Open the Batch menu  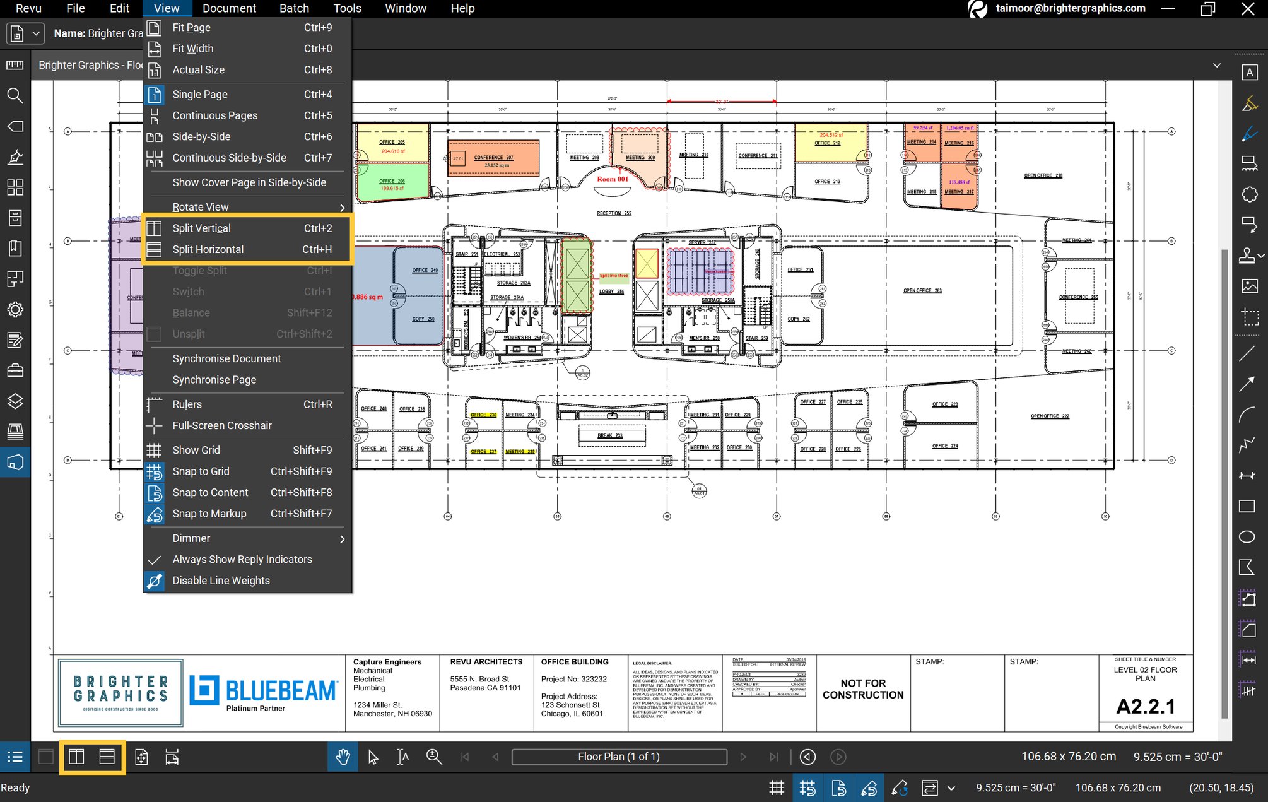tap(294, 8)
